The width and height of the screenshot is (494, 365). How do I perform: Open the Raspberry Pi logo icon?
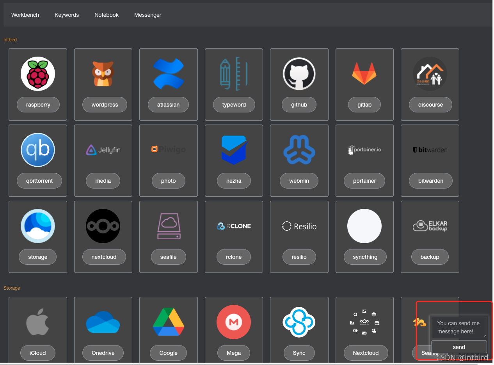pyautogui.click(x=38, y=74)
